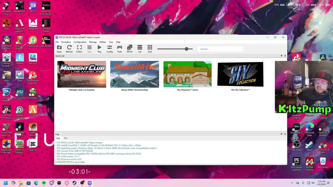Open the Emulation menu
The image size is (333, 187).
coord(66,42)
